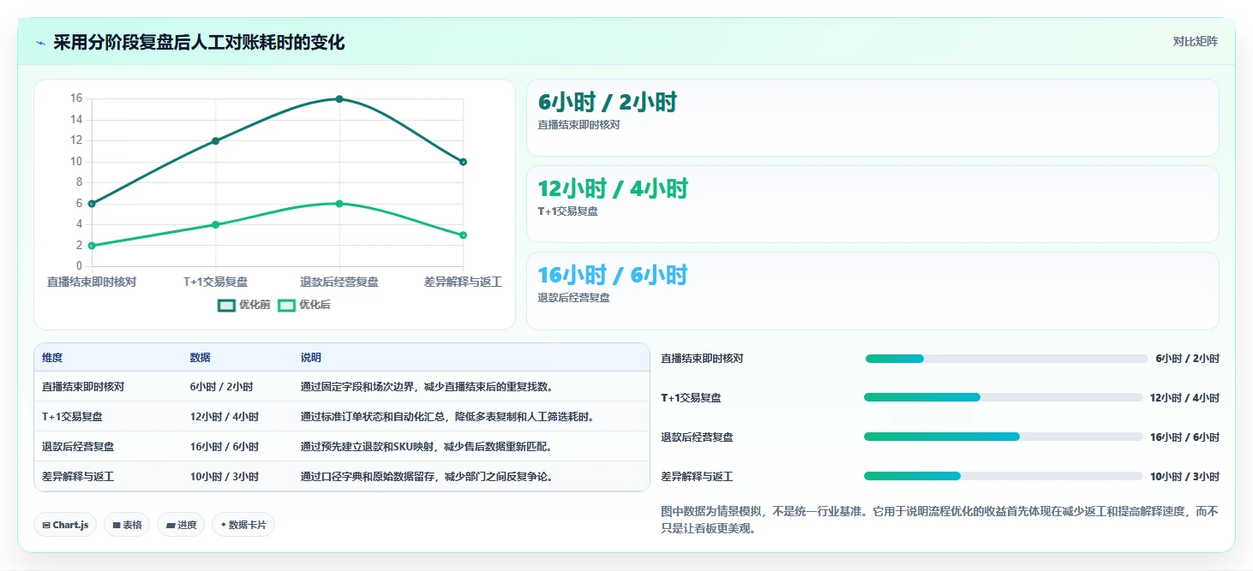Click the title 采用分阶段复盘后人工对账耗时的变化
The height and width of the screenshot is (571, 1253).
[199, 43]
